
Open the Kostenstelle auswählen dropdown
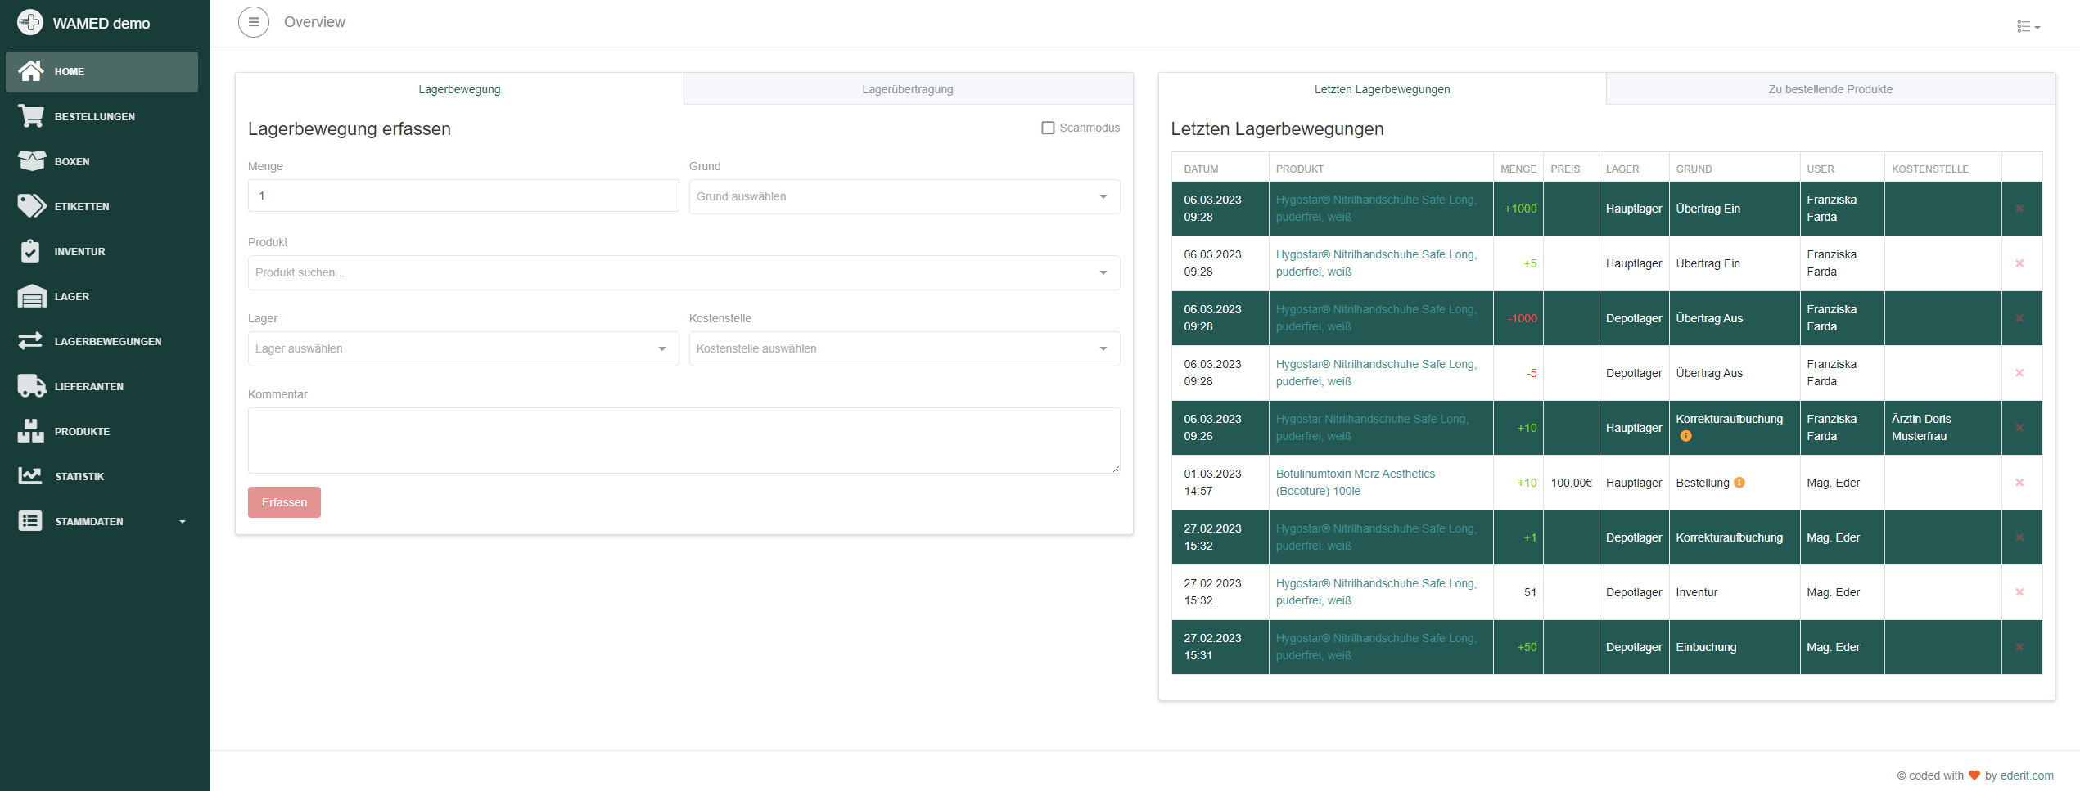click(904, 348)
